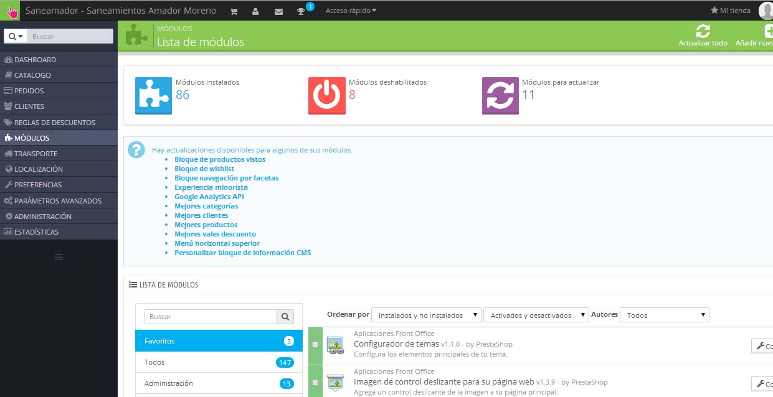Click the Configurador de temas module icon

pyautogui.click(x=335, y=345)
